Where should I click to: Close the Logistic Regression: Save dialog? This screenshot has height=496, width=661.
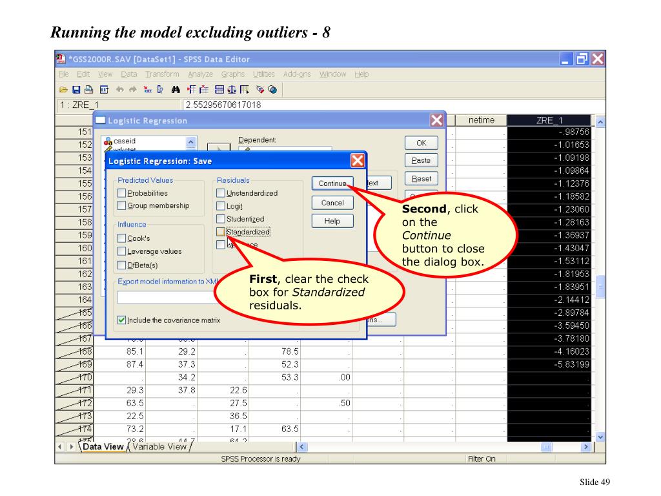click(x=358, y=161)
